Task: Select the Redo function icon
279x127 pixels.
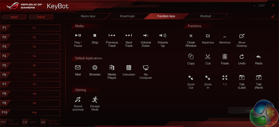Action: [x=259, y=57]
